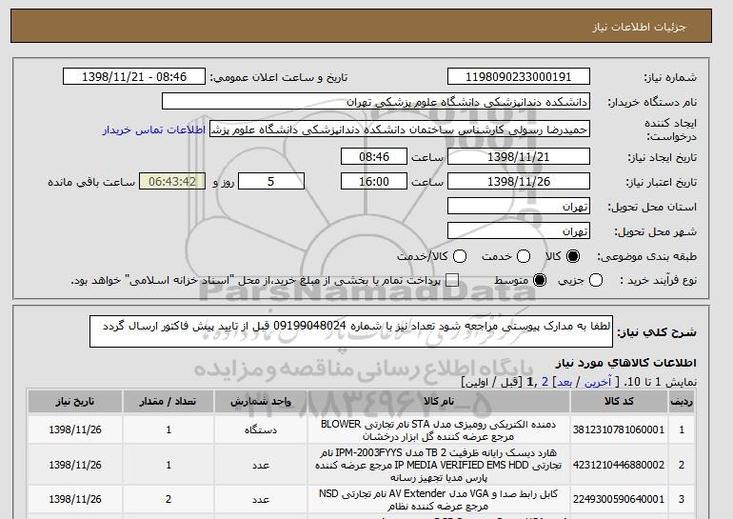The height and width of the screenshot is (519, 733).
Task: Go to بعد page link
Action: point(565,382)
